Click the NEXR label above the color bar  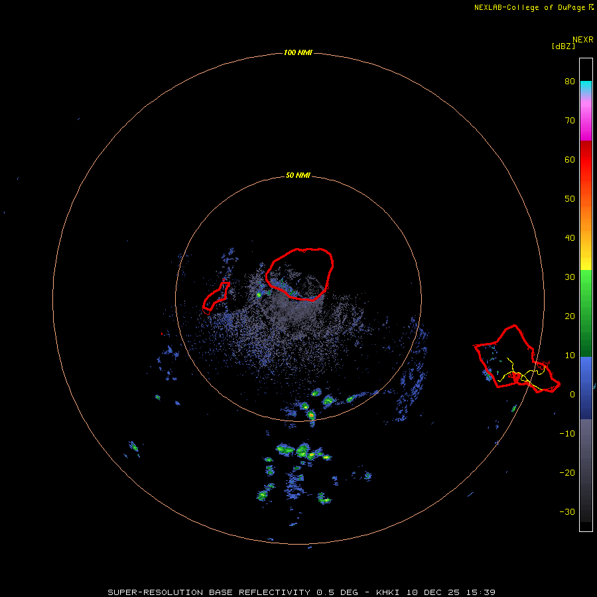click(x=582, y=40)
